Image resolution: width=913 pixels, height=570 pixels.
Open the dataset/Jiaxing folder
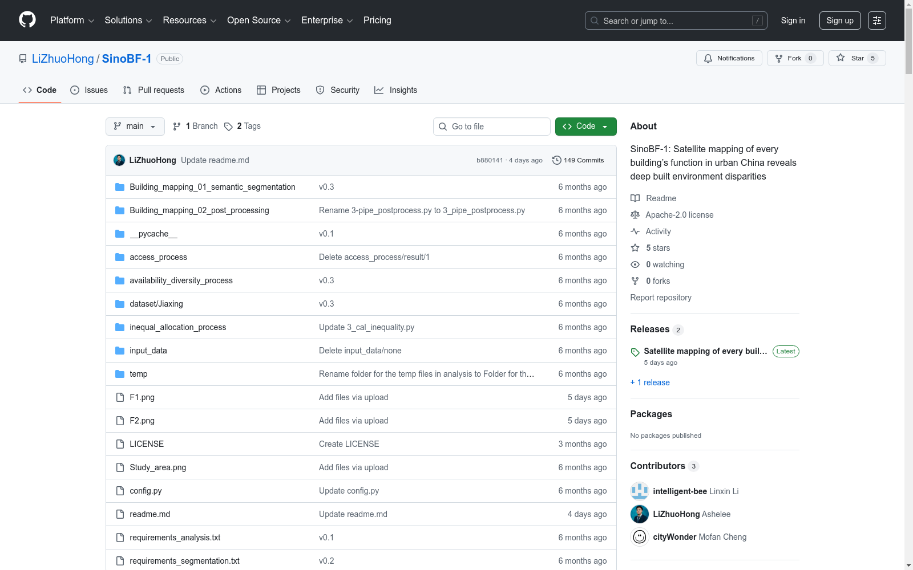pos(156,304)
